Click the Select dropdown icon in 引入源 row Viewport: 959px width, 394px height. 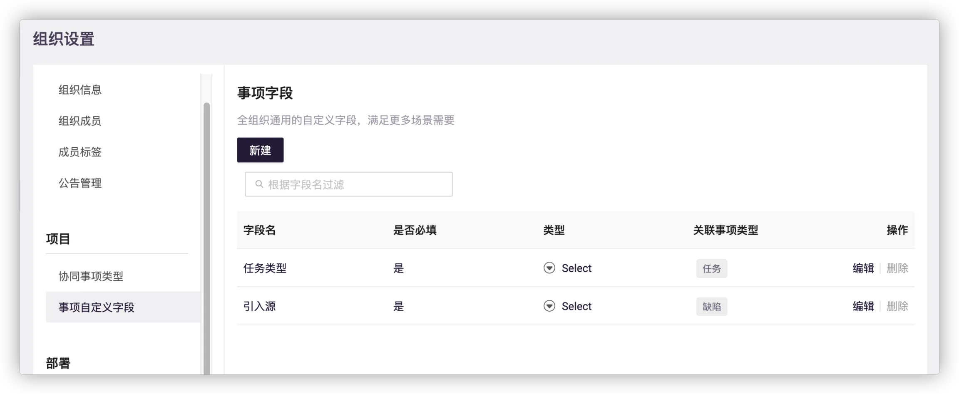pyautogui.click(x=549, y=306)
